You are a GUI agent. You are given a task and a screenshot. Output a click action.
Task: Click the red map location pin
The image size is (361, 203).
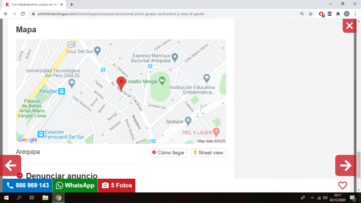(121, 83)
